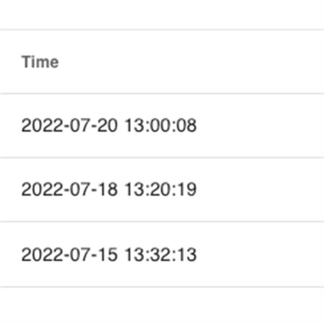Sort by the Time column header
Viewport: 324px width, 324px height.
[40, 62]
